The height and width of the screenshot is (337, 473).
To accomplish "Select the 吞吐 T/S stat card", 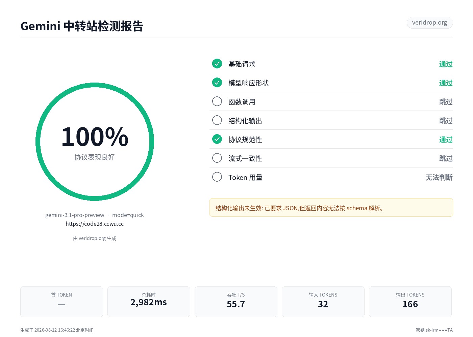I will pos(236,302).
